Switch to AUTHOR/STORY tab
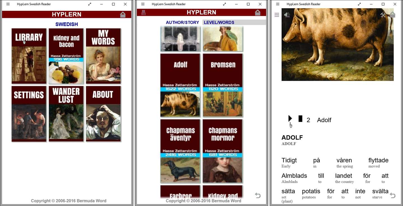The height and width of the screenshot is (206, 403). click(x=182, y=23)
